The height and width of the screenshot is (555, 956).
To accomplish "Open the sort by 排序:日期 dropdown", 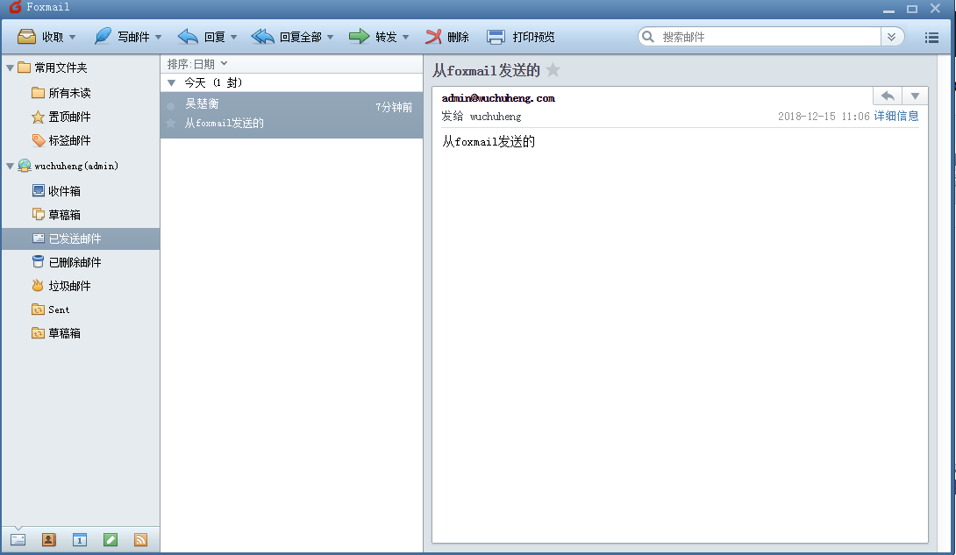I will pyautogui.click(x=197, y=64).
